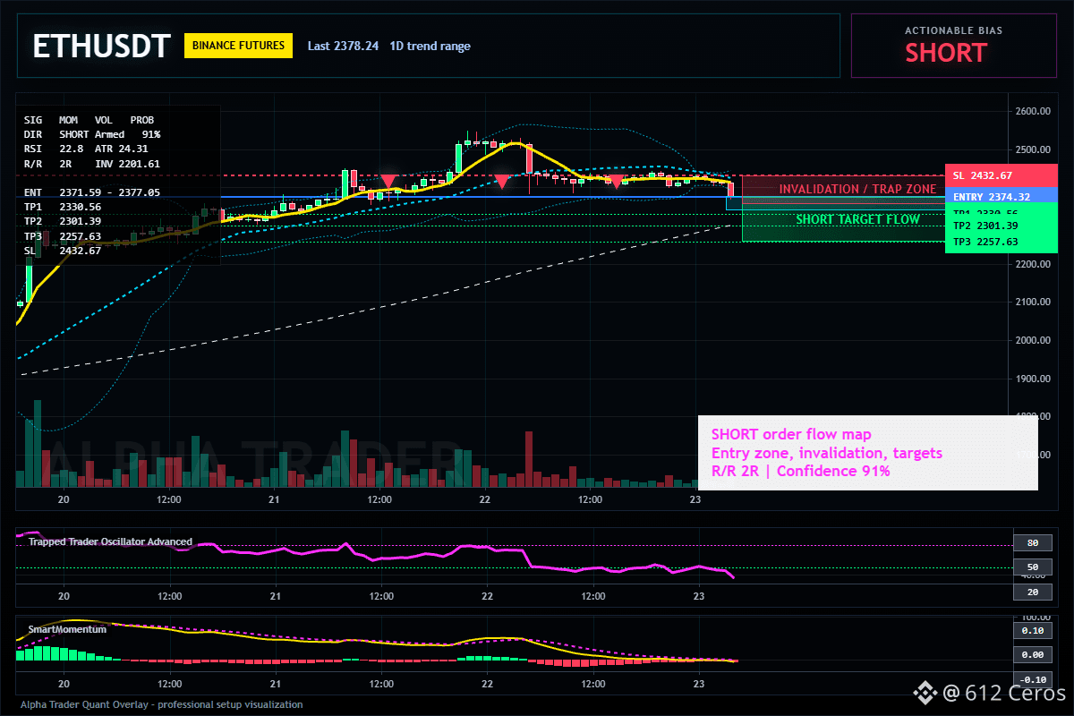Click the ENT 2371.59 - 2377.05 row
1074x716 pixels.
pos(92,192)
